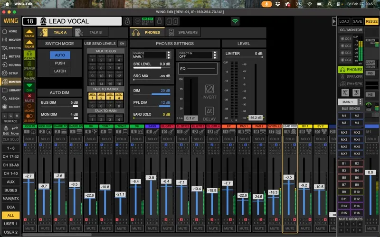Open the Mixview page

point(11,40)
